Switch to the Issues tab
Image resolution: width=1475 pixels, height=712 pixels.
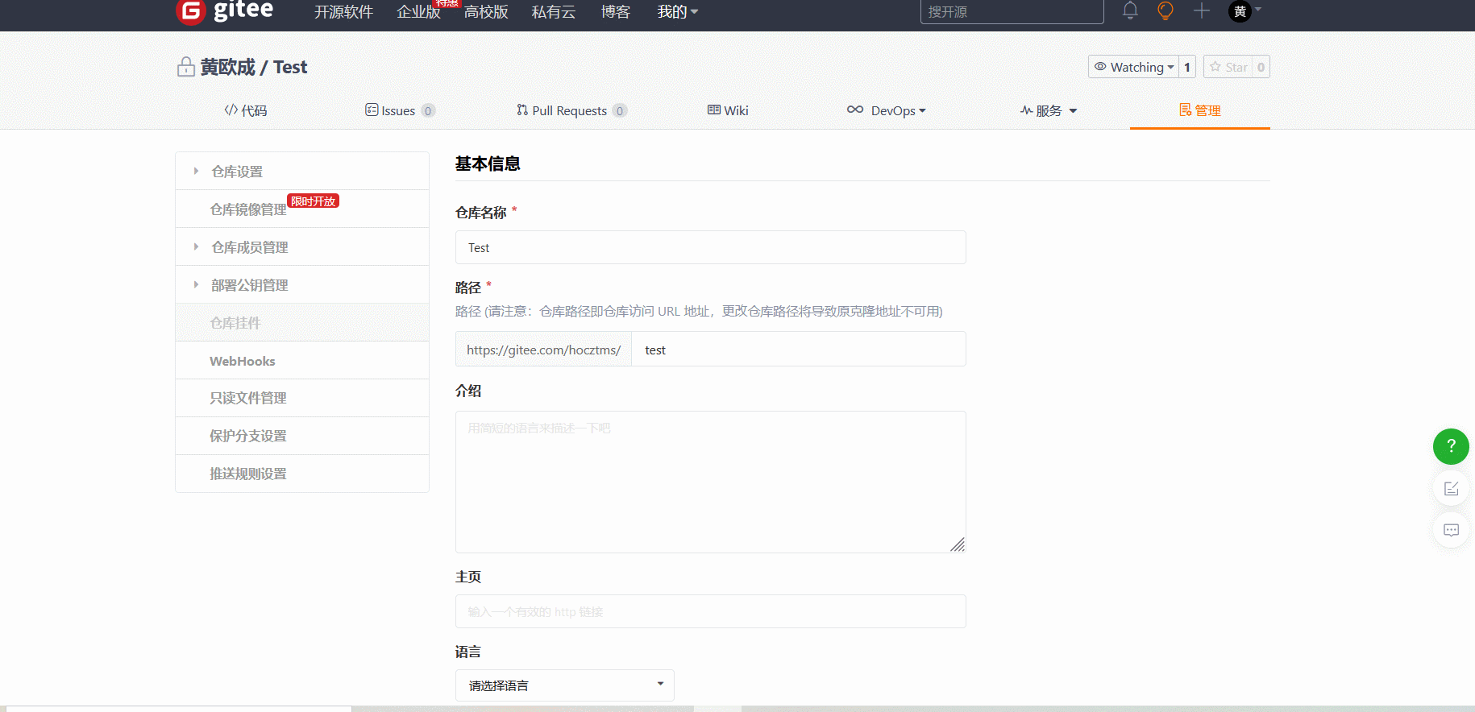click(x=399, y=110)
